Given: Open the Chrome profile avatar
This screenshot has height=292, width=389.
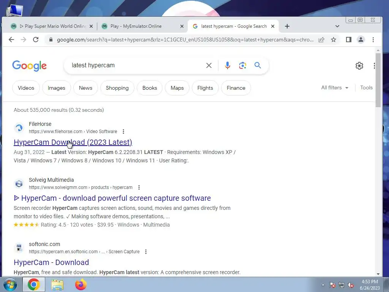Looking at the screenshot, I should click(361, 40).
